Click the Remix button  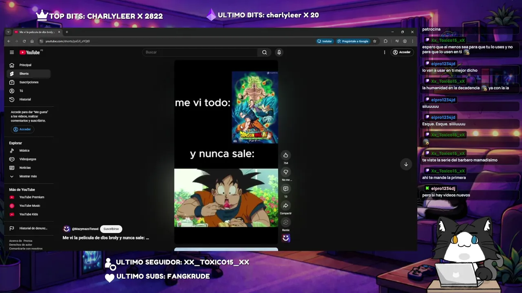[285, 222]
